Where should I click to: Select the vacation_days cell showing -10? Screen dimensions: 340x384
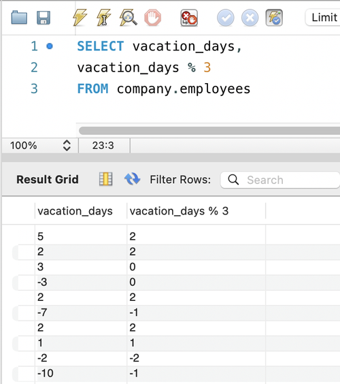81,373
